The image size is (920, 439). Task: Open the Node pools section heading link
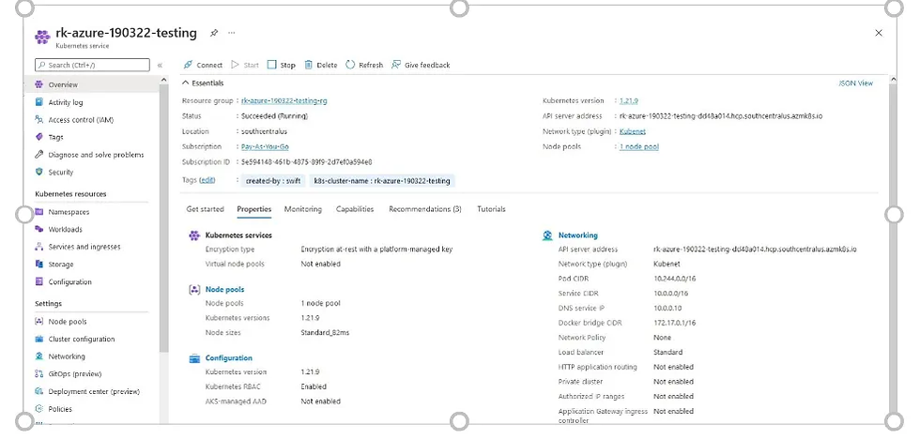[224, 290]
